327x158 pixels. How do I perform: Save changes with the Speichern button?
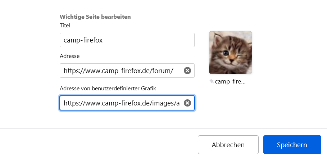[292, 145]
